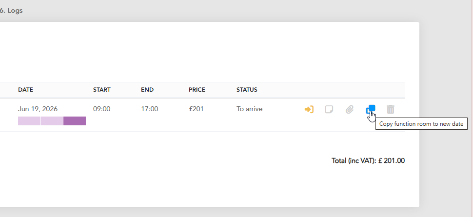The height and width of the screenshot is (217, 473).
Task: Click the £201 price value
Action: coord(197,109)
